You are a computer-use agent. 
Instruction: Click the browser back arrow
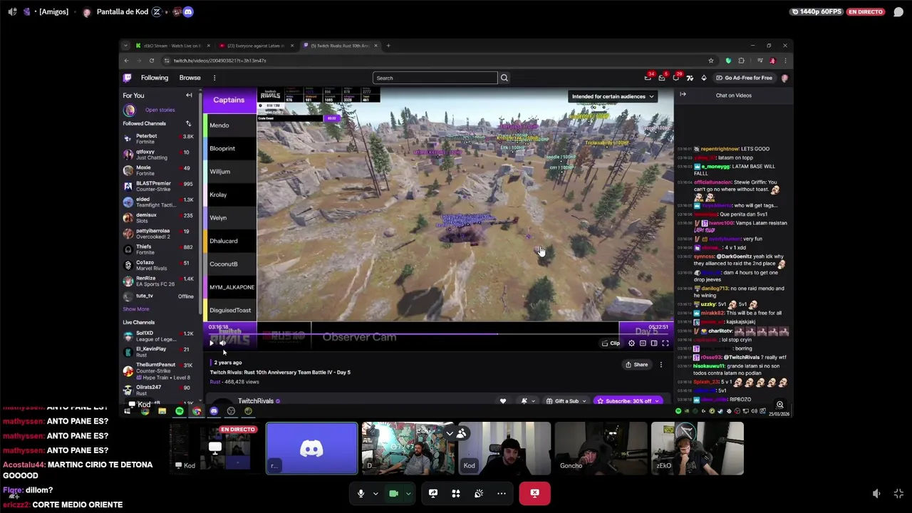pyautogui.click(x=127, y=61)
